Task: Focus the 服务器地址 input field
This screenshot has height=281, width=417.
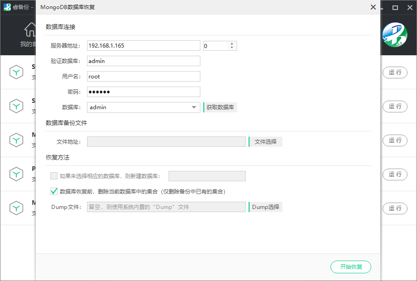Action: pyautogui.click(x=144, y=46)
